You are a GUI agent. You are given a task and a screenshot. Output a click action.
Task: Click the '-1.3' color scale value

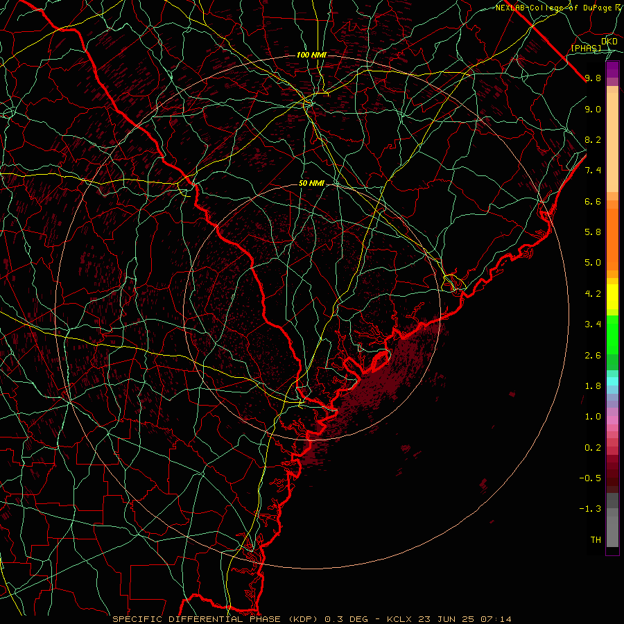590,509
